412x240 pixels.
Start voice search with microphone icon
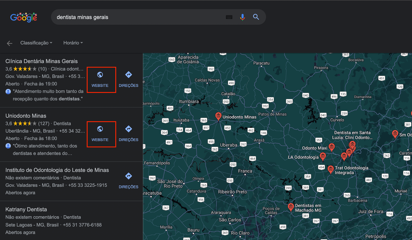(x=242, y=17)
